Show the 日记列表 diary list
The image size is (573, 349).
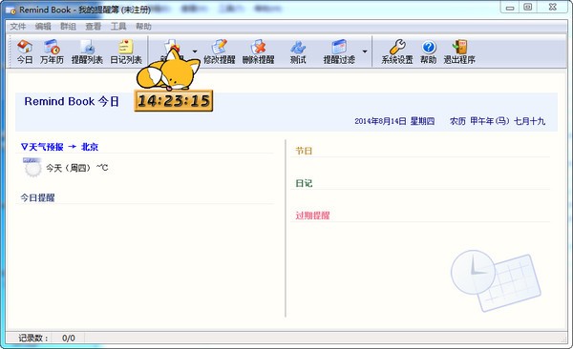click(x=126, y=51)
